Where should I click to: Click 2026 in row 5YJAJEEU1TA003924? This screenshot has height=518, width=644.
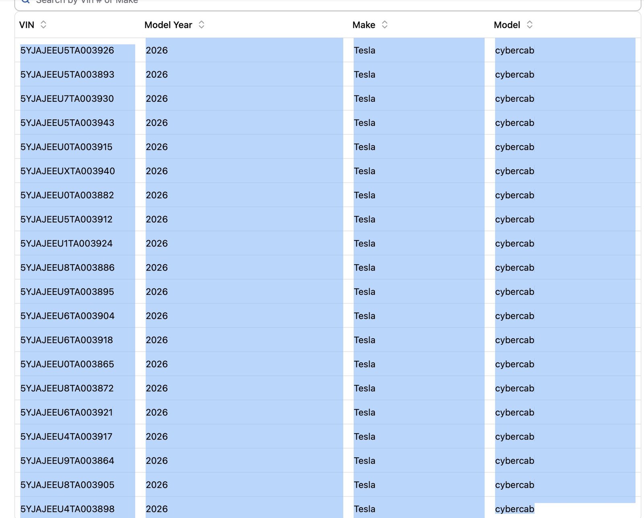[x=157, y=243]
